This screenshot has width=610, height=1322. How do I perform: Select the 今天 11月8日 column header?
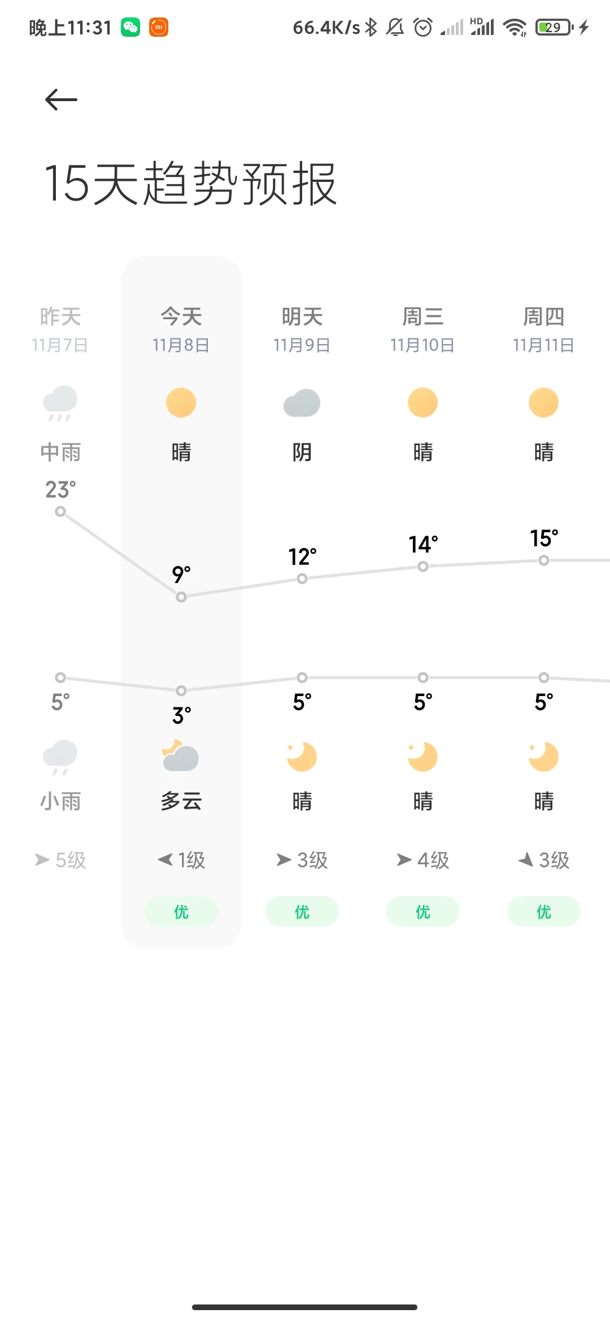(x=181, y=329)
